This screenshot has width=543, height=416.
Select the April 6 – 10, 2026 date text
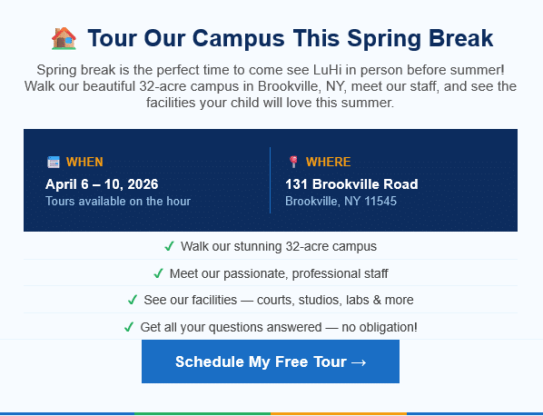(102, 183)
